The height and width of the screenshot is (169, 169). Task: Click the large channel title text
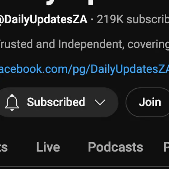coord(70,2)
